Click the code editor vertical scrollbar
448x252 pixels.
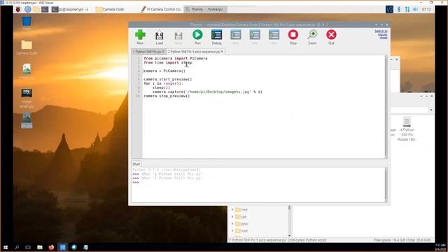pyautogui.click(x=386, y=107)
